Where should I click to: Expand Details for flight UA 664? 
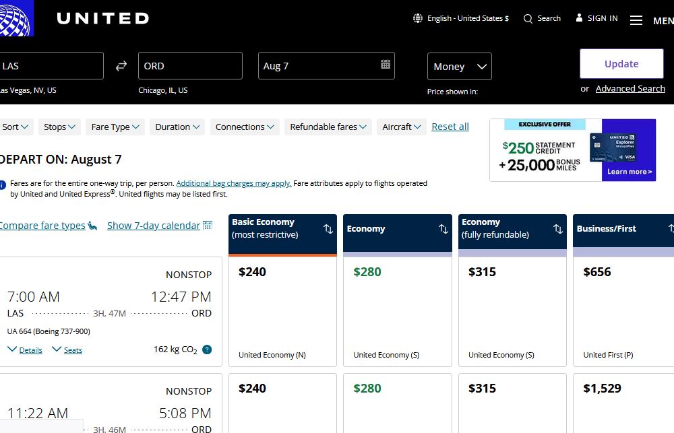[x=26, y=349]
